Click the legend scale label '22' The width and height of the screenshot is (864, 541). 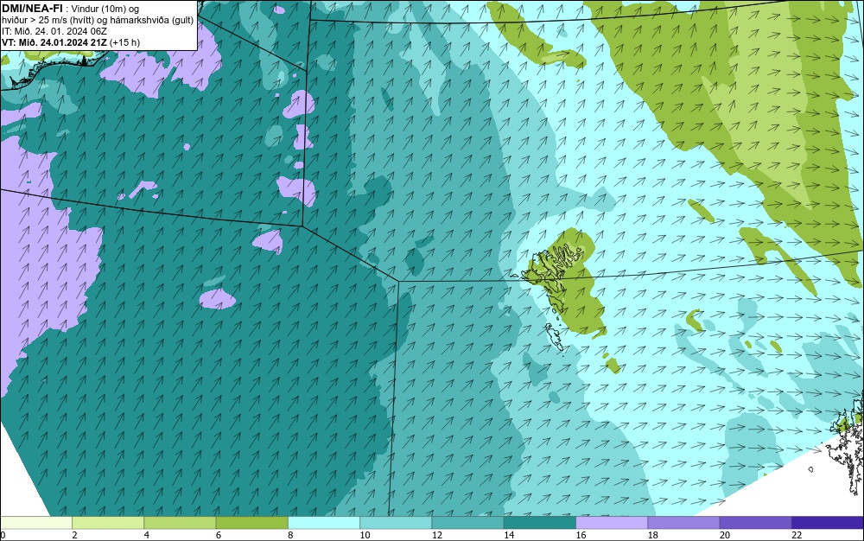point(797,535)
